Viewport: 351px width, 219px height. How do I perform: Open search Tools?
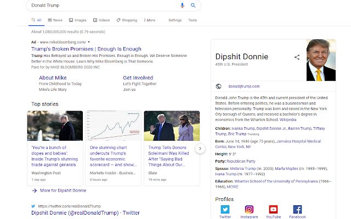[x=193, y=20]
